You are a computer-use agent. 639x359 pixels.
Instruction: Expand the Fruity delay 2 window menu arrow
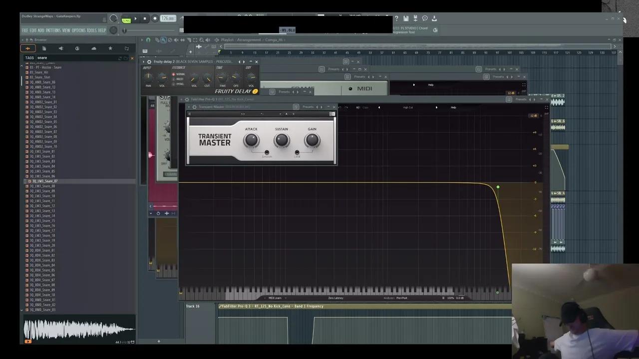coord(143,62)
